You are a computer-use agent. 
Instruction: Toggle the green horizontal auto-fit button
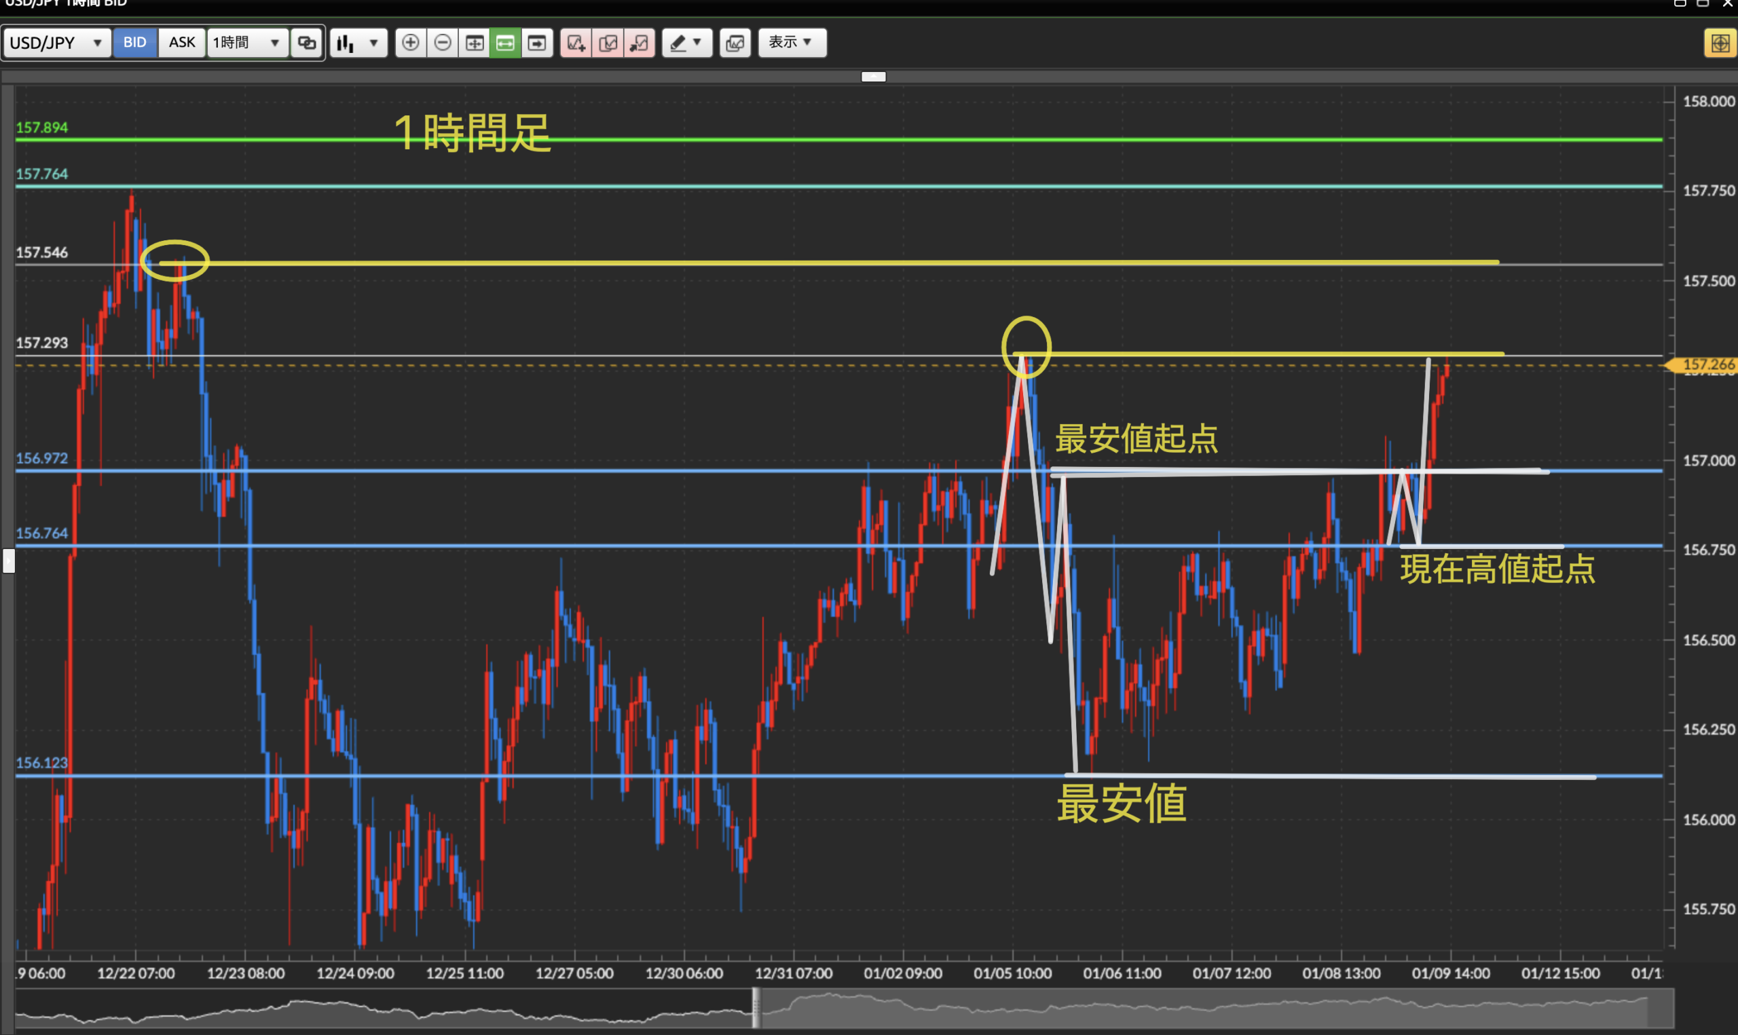[x=505, y=43]
